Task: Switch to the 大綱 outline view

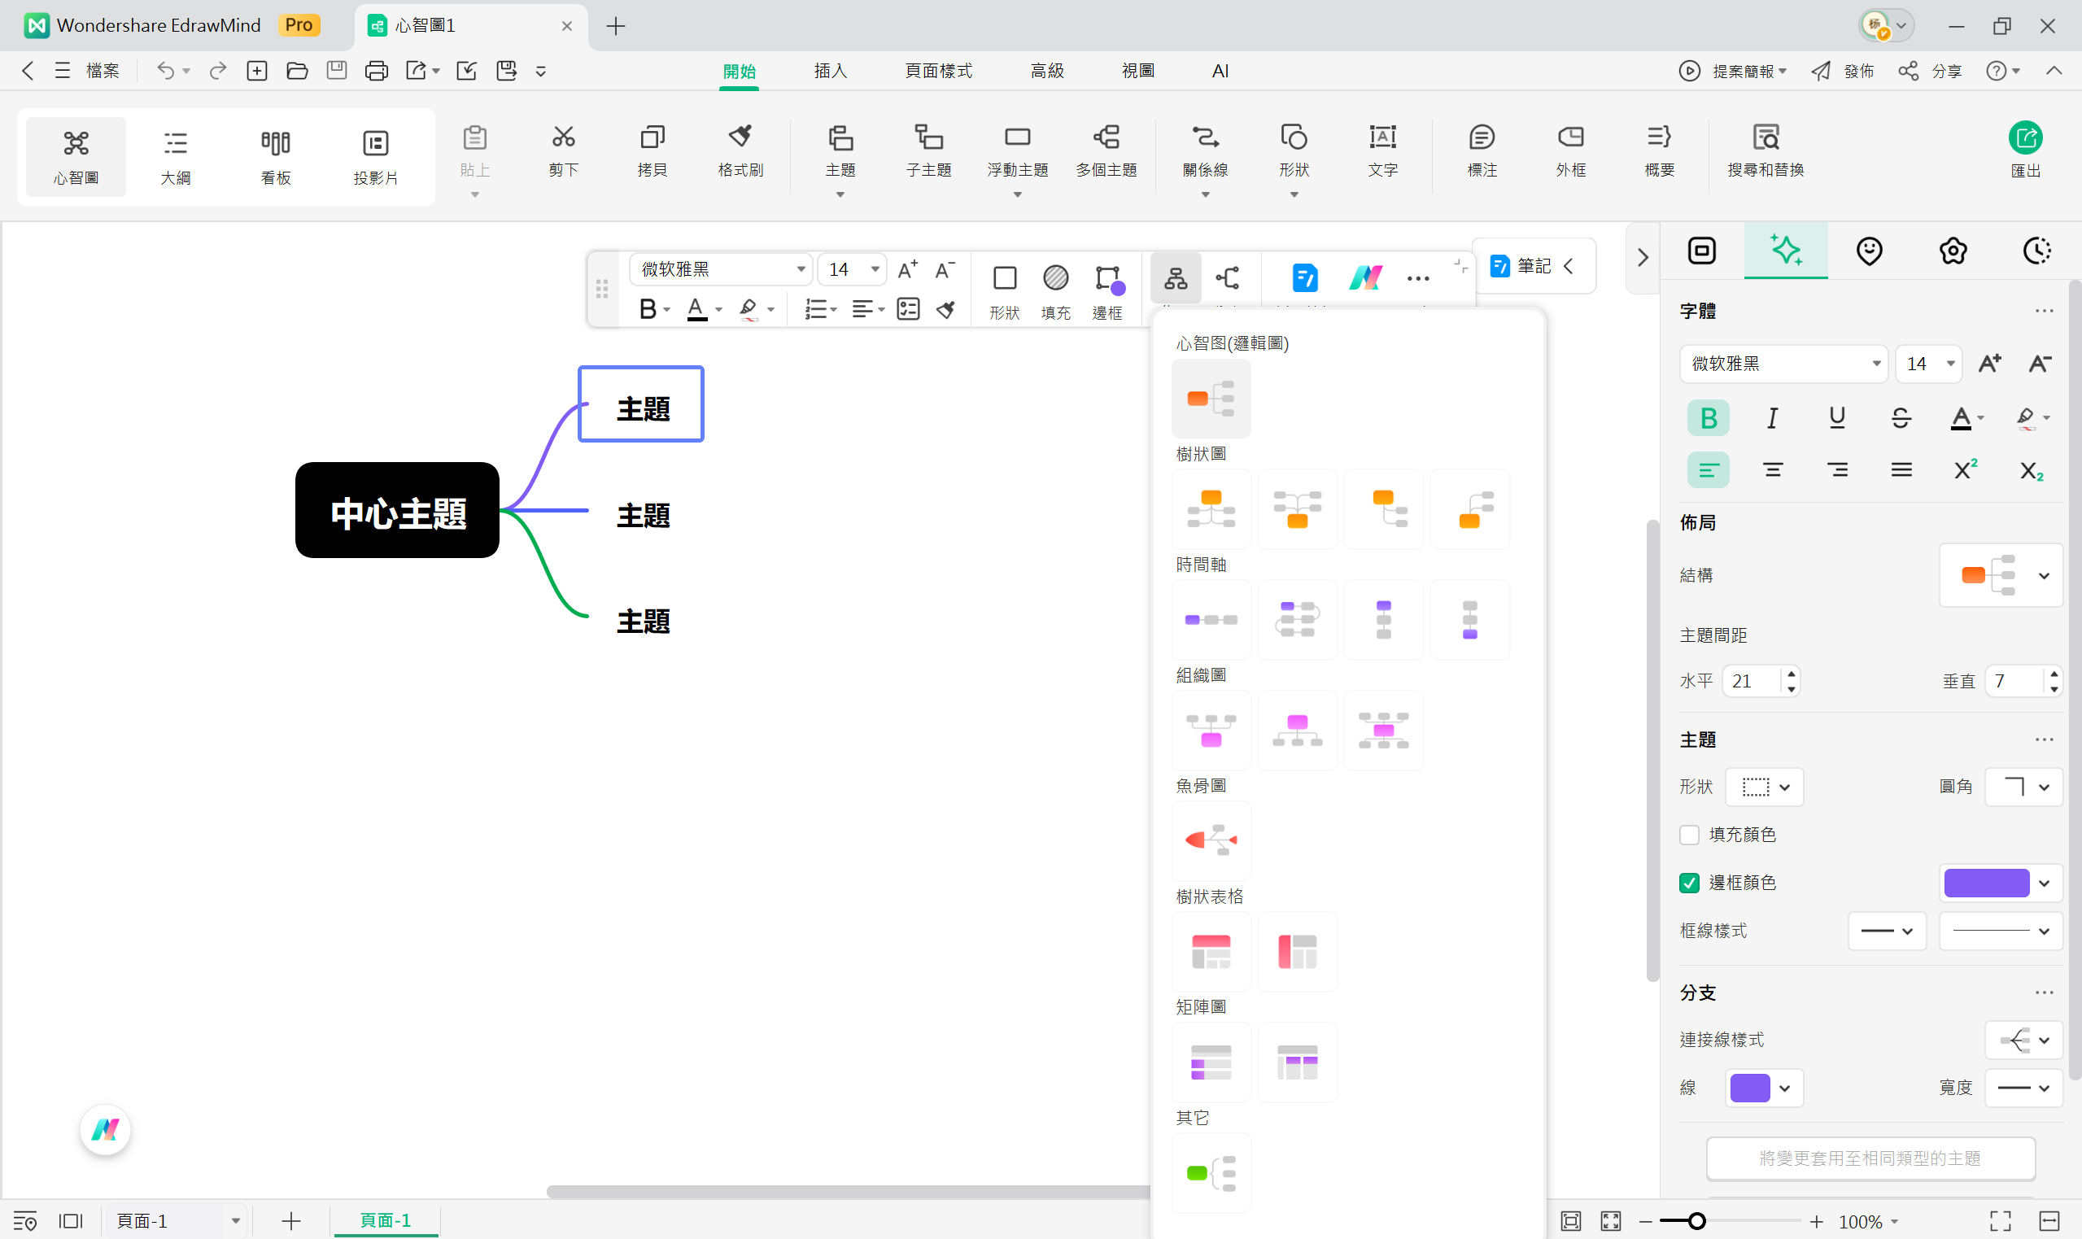Action: [x=175, y=156]
